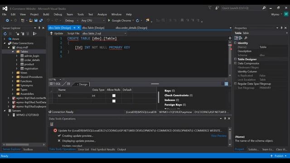
Task: Click the plus split icon at editor top right
Action: point(230,38)
